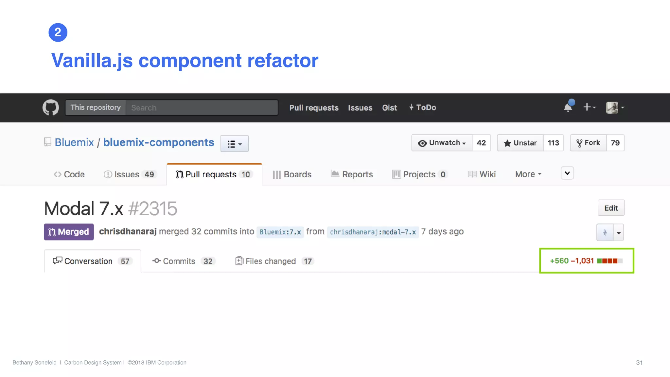Expand the dropdown arrow beside pin button
The image size is (670, 377).
point(619,232)
